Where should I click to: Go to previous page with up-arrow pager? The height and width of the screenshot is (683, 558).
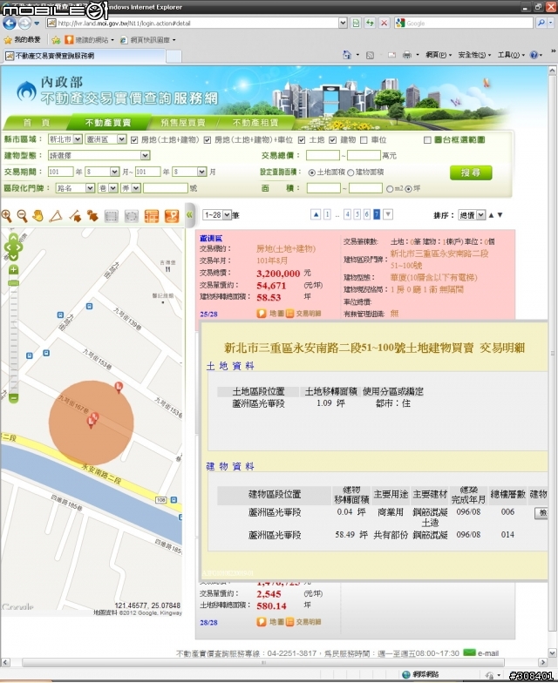(316, 214)
